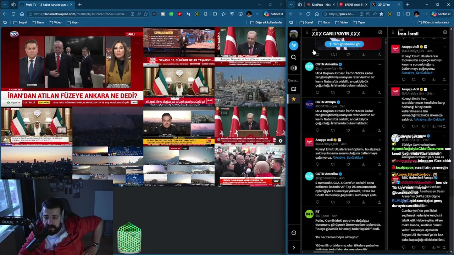The height and width of the screenshot is (255, 454).
Task: Grab the drag handle of the İran-İsrail column
Action: (x=393, y=32)
